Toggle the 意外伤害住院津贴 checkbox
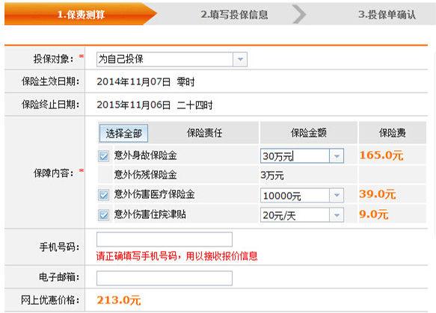436x313 pixels. pyautogui.click(x=103, y=214)
